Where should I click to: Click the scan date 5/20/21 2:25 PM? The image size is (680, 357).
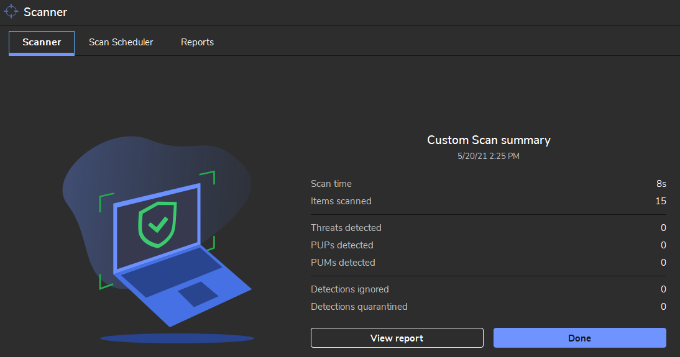[x=489, y=156]
